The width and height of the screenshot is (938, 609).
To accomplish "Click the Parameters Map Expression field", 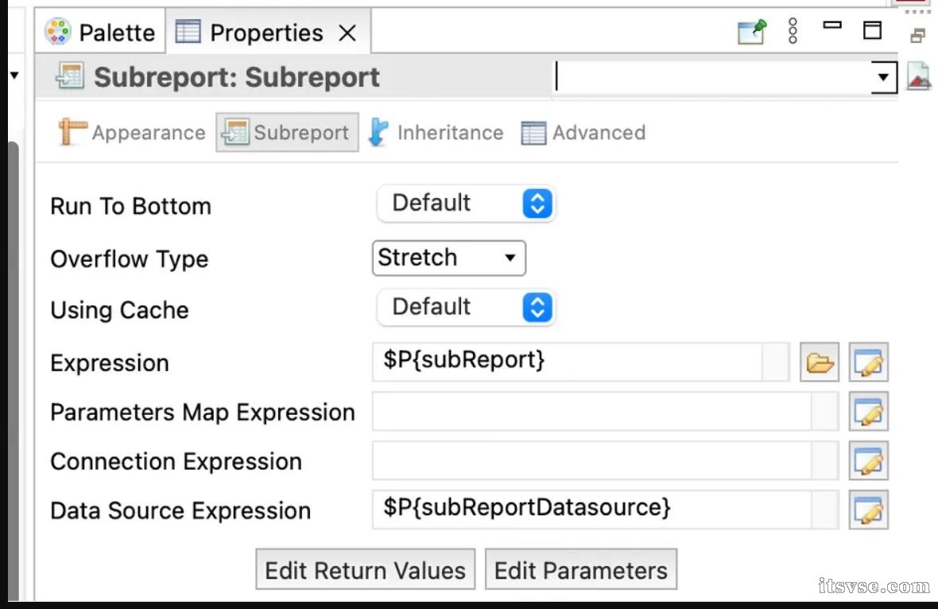I will [605, 412].
